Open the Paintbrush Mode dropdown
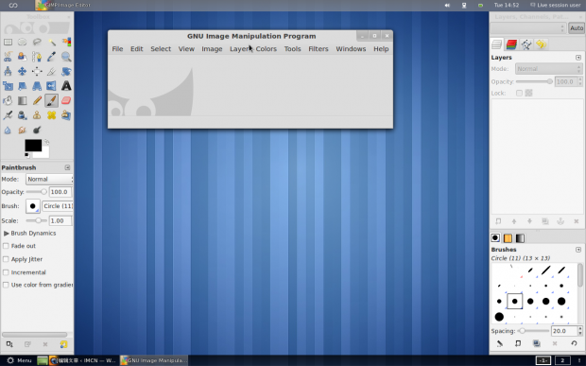This screenshot has width=586, height=366. click(x=49, y=179)
